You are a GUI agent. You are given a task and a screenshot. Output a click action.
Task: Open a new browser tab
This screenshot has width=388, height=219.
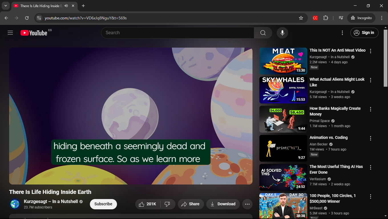coord(83,6)
